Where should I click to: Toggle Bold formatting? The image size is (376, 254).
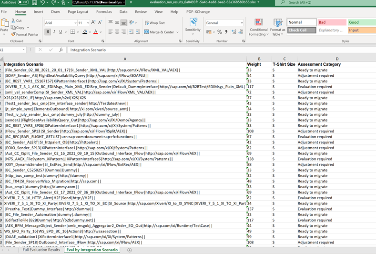(x=48, y=31)
